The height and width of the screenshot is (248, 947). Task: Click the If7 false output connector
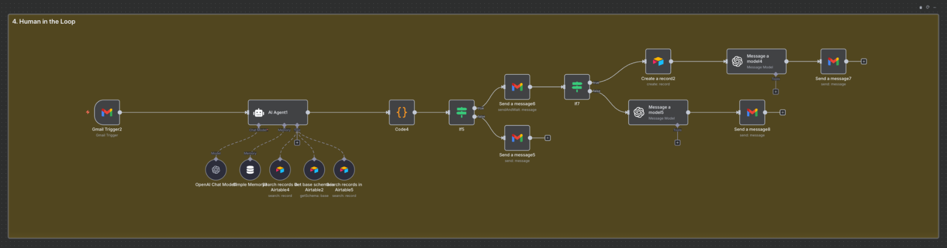(590, 91)
